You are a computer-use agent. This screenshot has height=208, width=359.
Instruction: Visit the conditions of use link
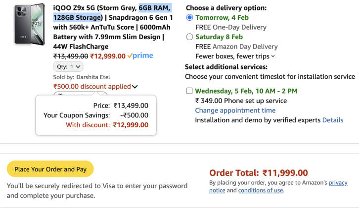coord(261,190)
